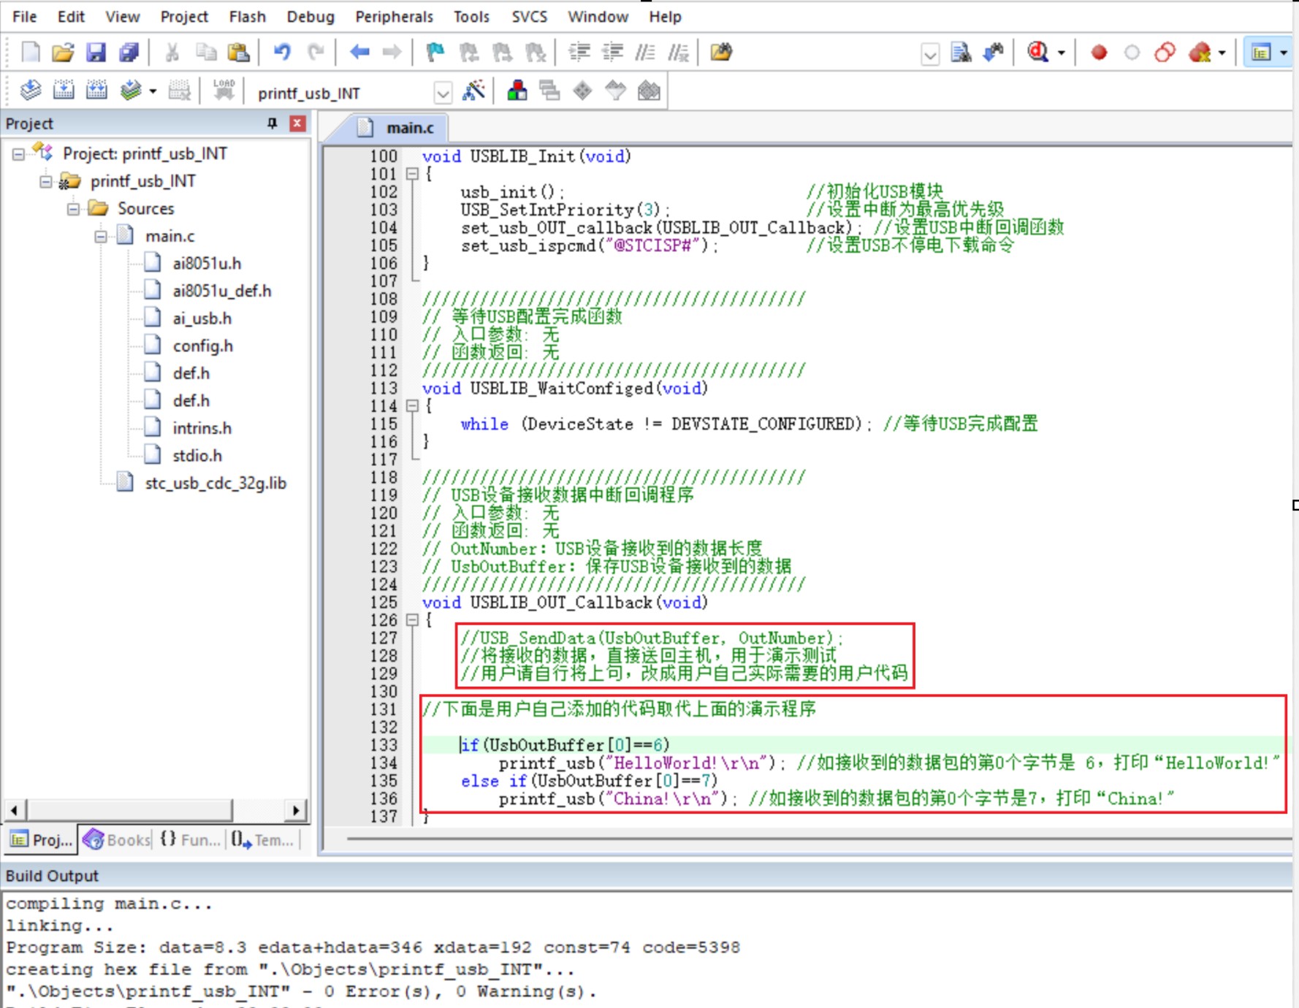Copy selection icon in toolbar

click(x=206, y=53)
